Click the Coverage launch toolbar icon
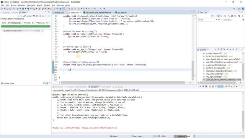The image size is (245, 138). click(28, 9)
